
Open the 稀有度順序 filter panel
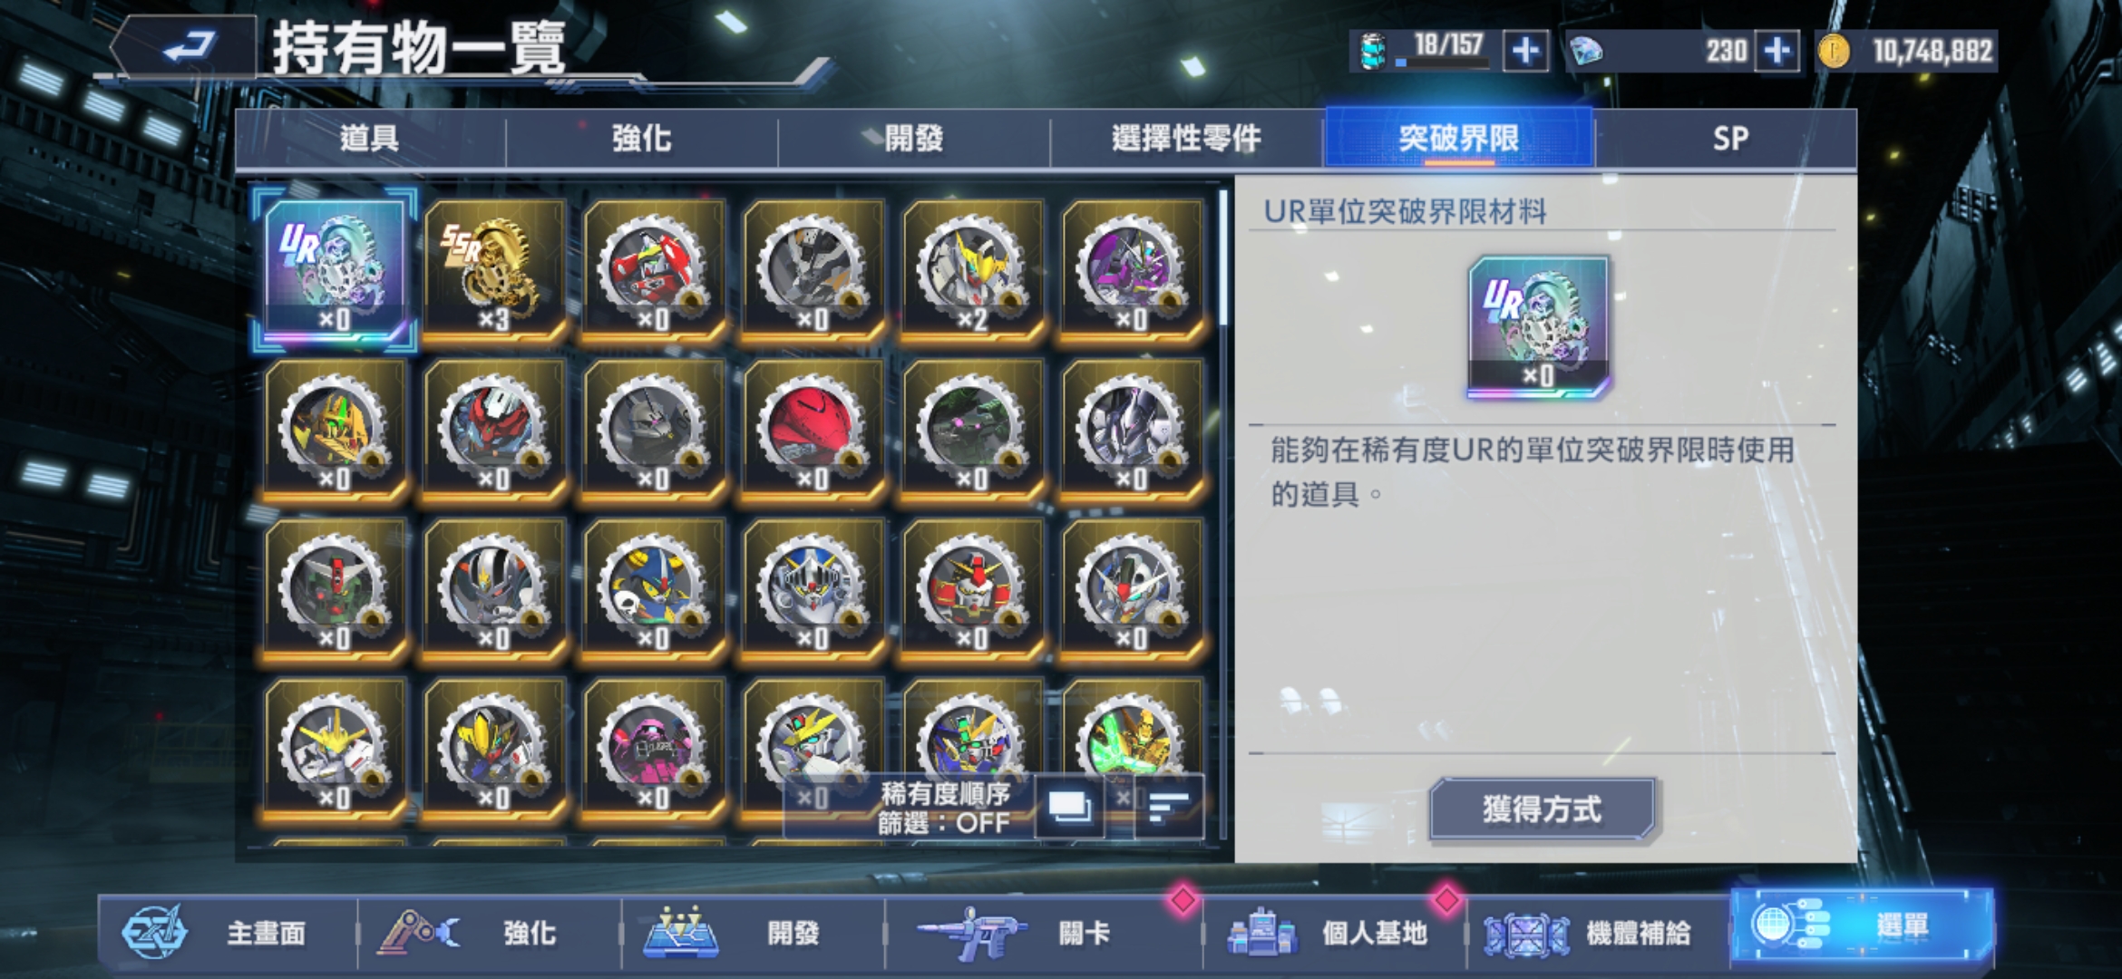(944, 807)
